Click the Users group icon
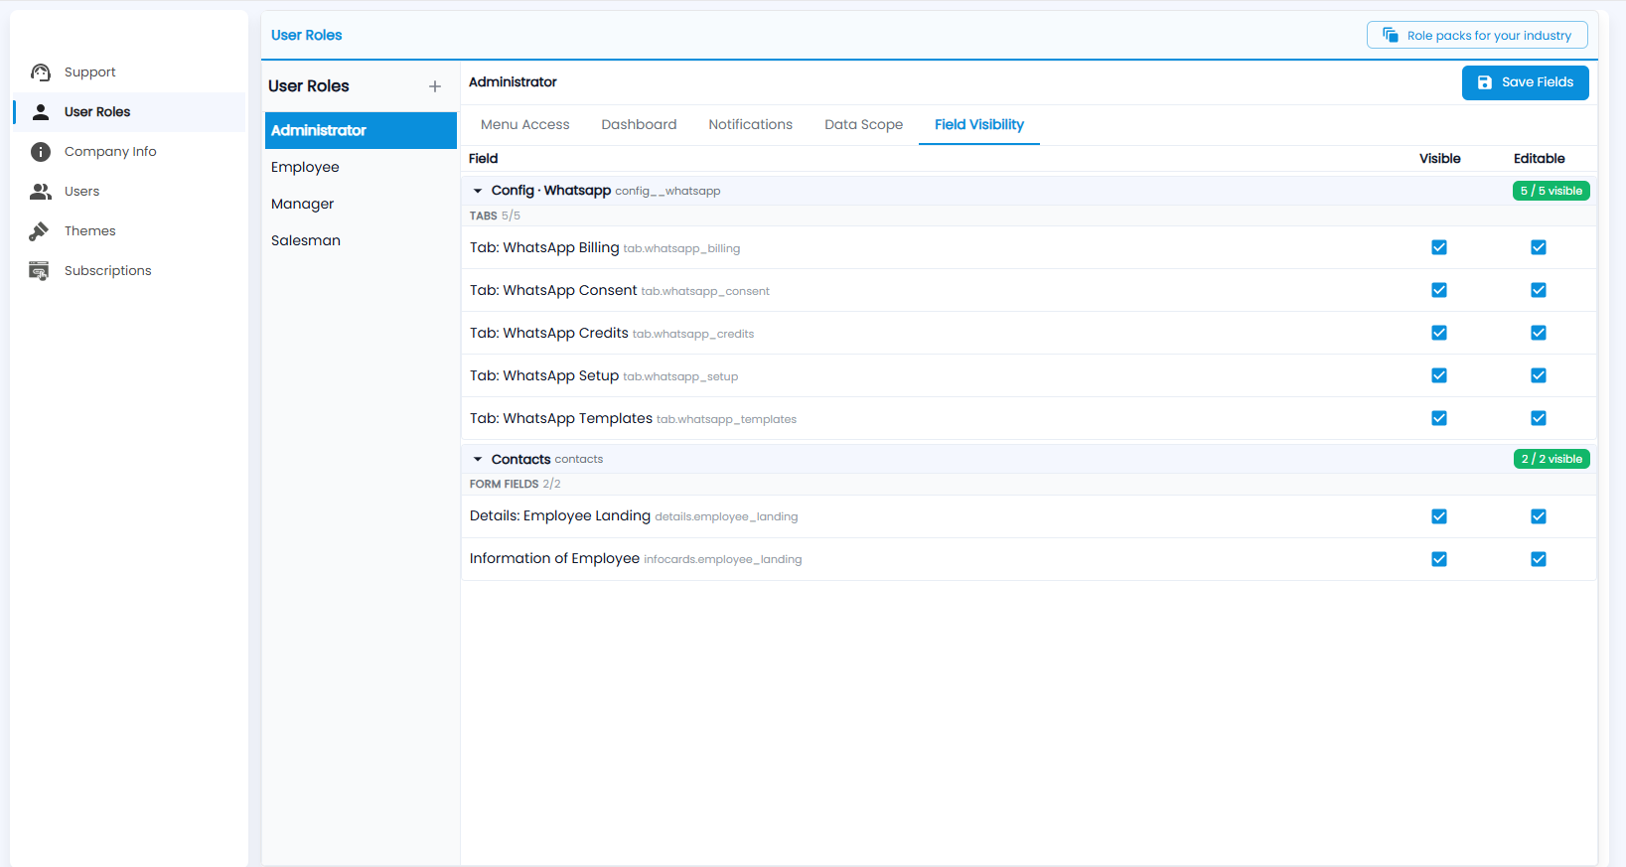 click(41, 192)
